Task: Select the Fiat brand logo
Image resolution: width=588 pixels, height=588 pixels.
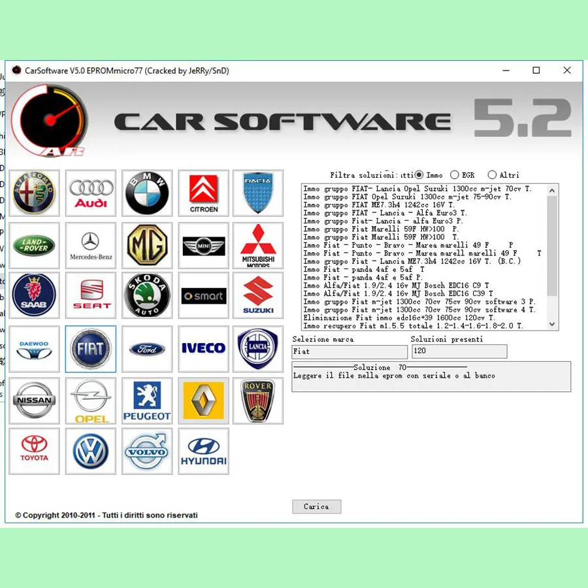Action: (91, 349)
